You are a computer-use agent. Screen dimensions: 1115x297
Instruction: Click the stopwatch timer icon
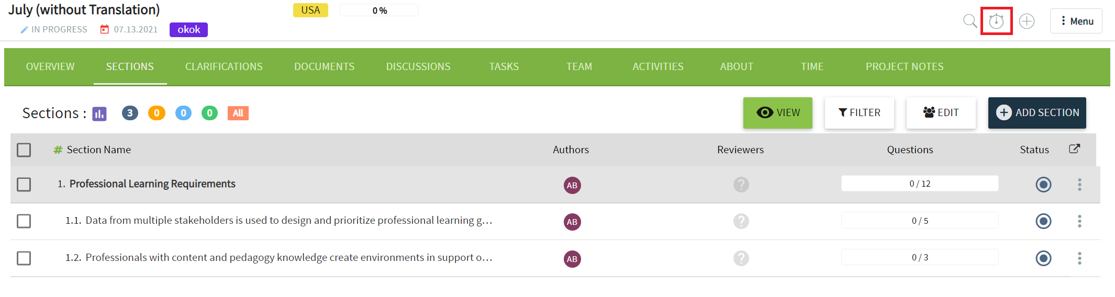[x=996, y=21]
